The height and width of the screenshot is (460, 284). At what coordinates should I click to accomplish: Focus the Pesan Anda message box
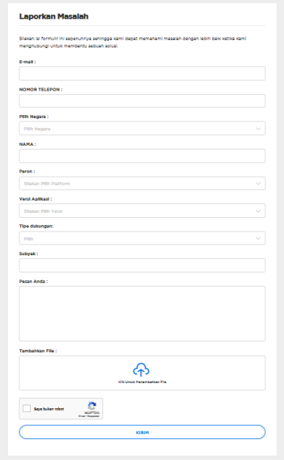(142, 313)
